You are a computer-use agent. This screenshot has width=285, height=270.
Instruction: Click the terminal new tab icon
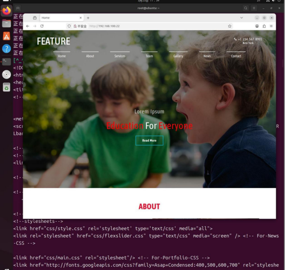point(18,8)
